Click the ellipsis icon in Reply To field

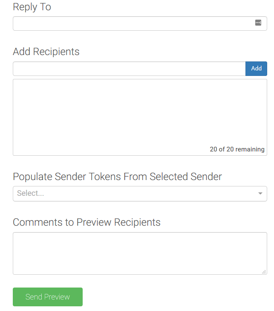pyautogui.click(x=258, y=23)
